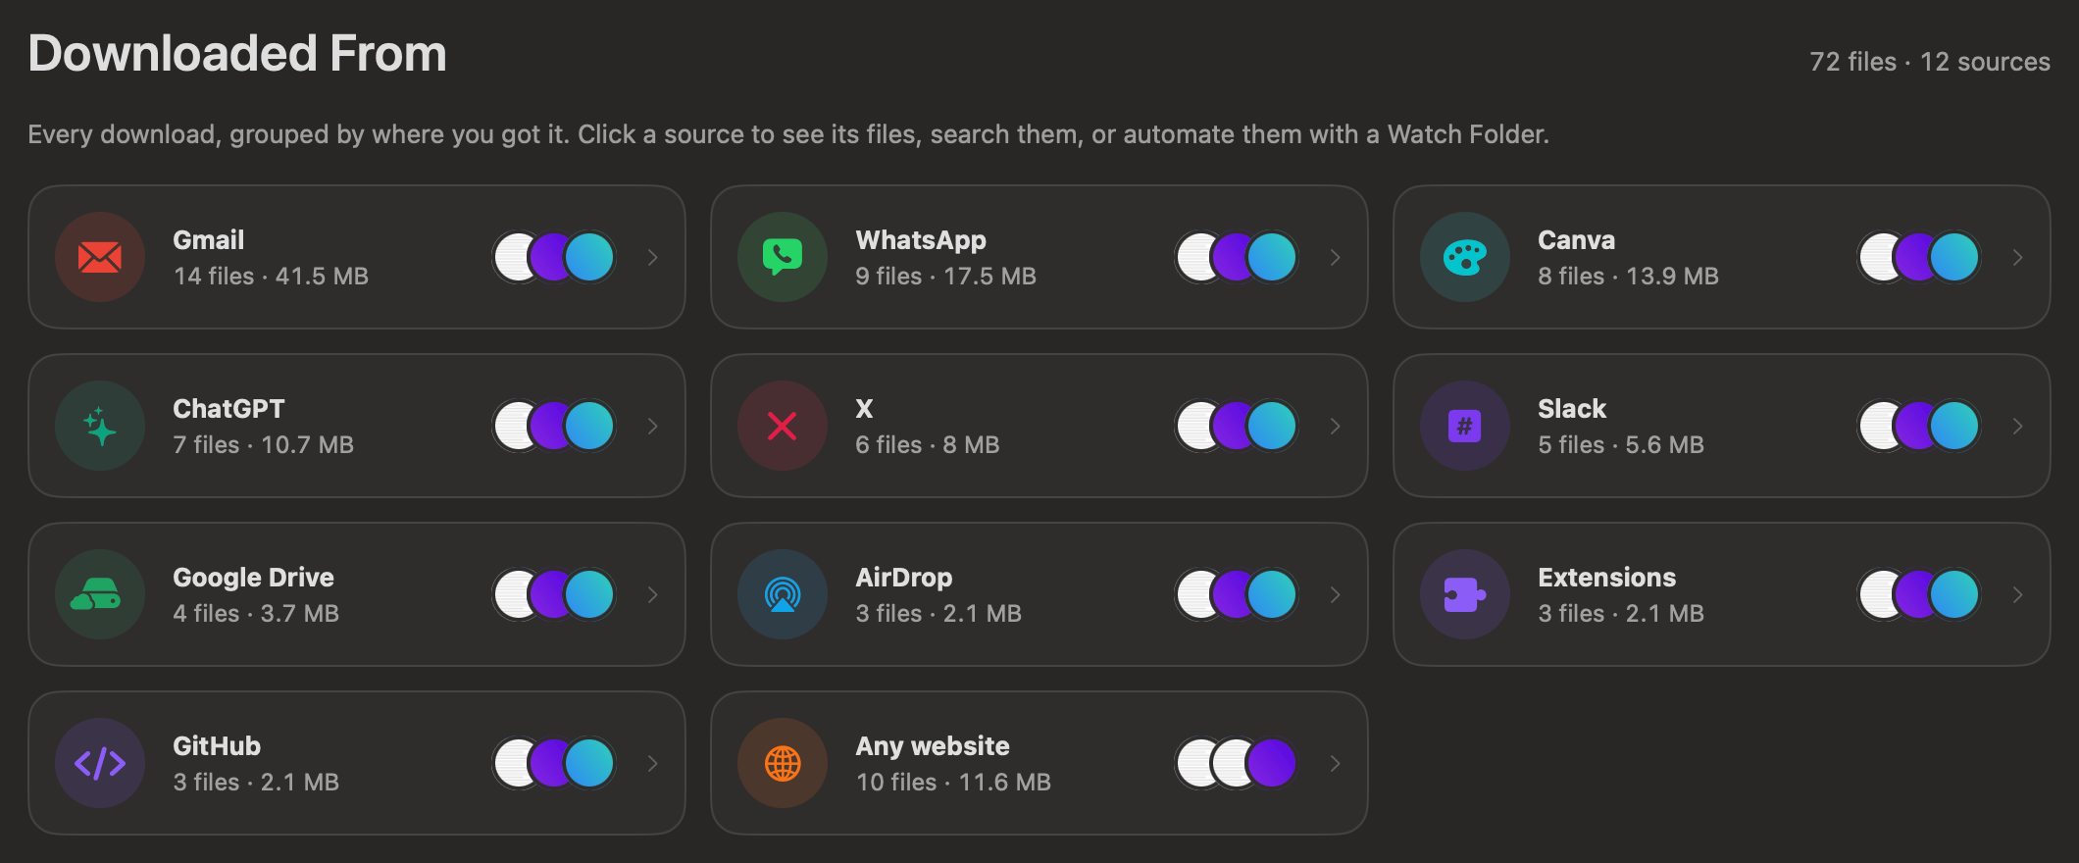Select the ChatGPT source title
Image resolution: width=2079 pixels, height=863 pixels.
[228, 409]
